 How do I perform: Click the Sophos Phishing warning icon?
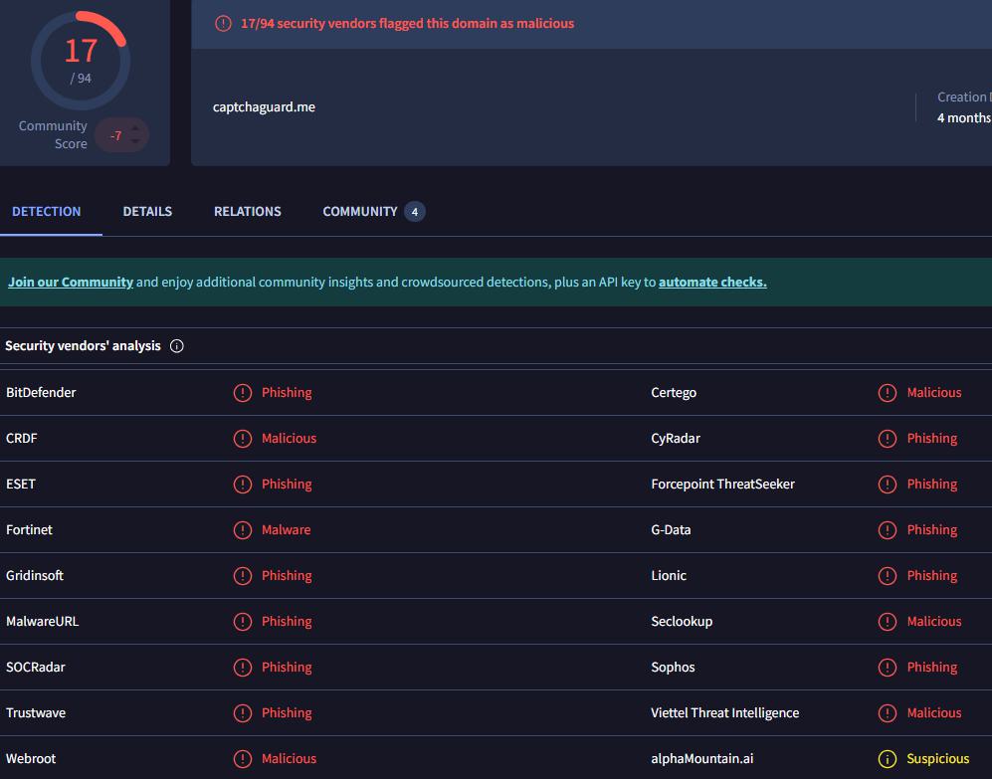[x=888, y=668]
